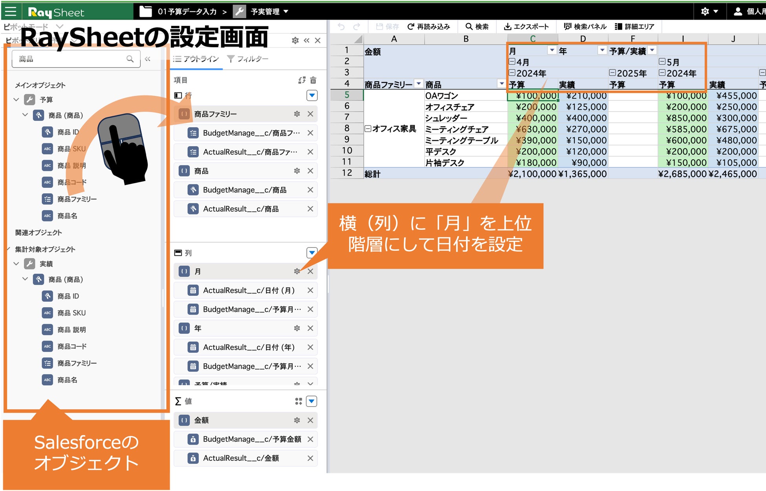766x491 pixels.
Task: Select the アウトライン tab
Action: click(196, 59)
